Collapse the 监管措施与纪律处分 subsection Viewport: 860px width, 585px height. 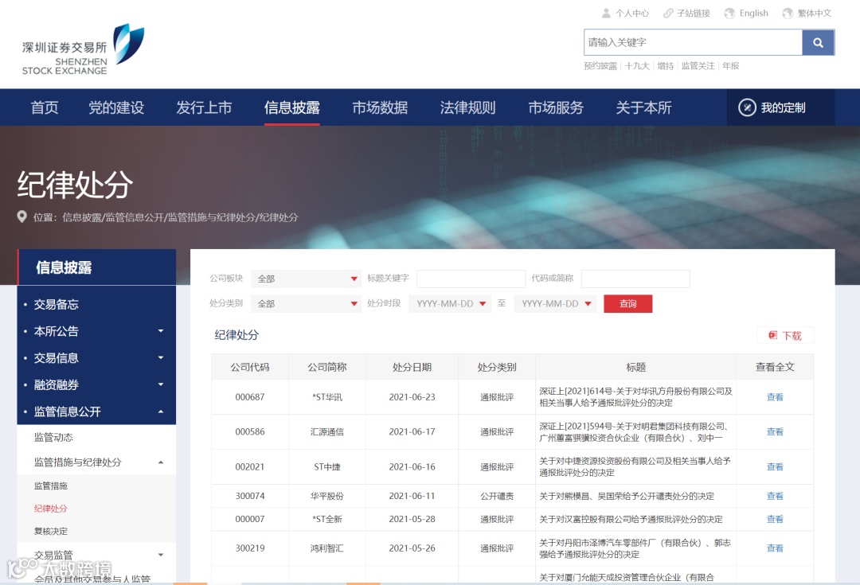[161, 462]
